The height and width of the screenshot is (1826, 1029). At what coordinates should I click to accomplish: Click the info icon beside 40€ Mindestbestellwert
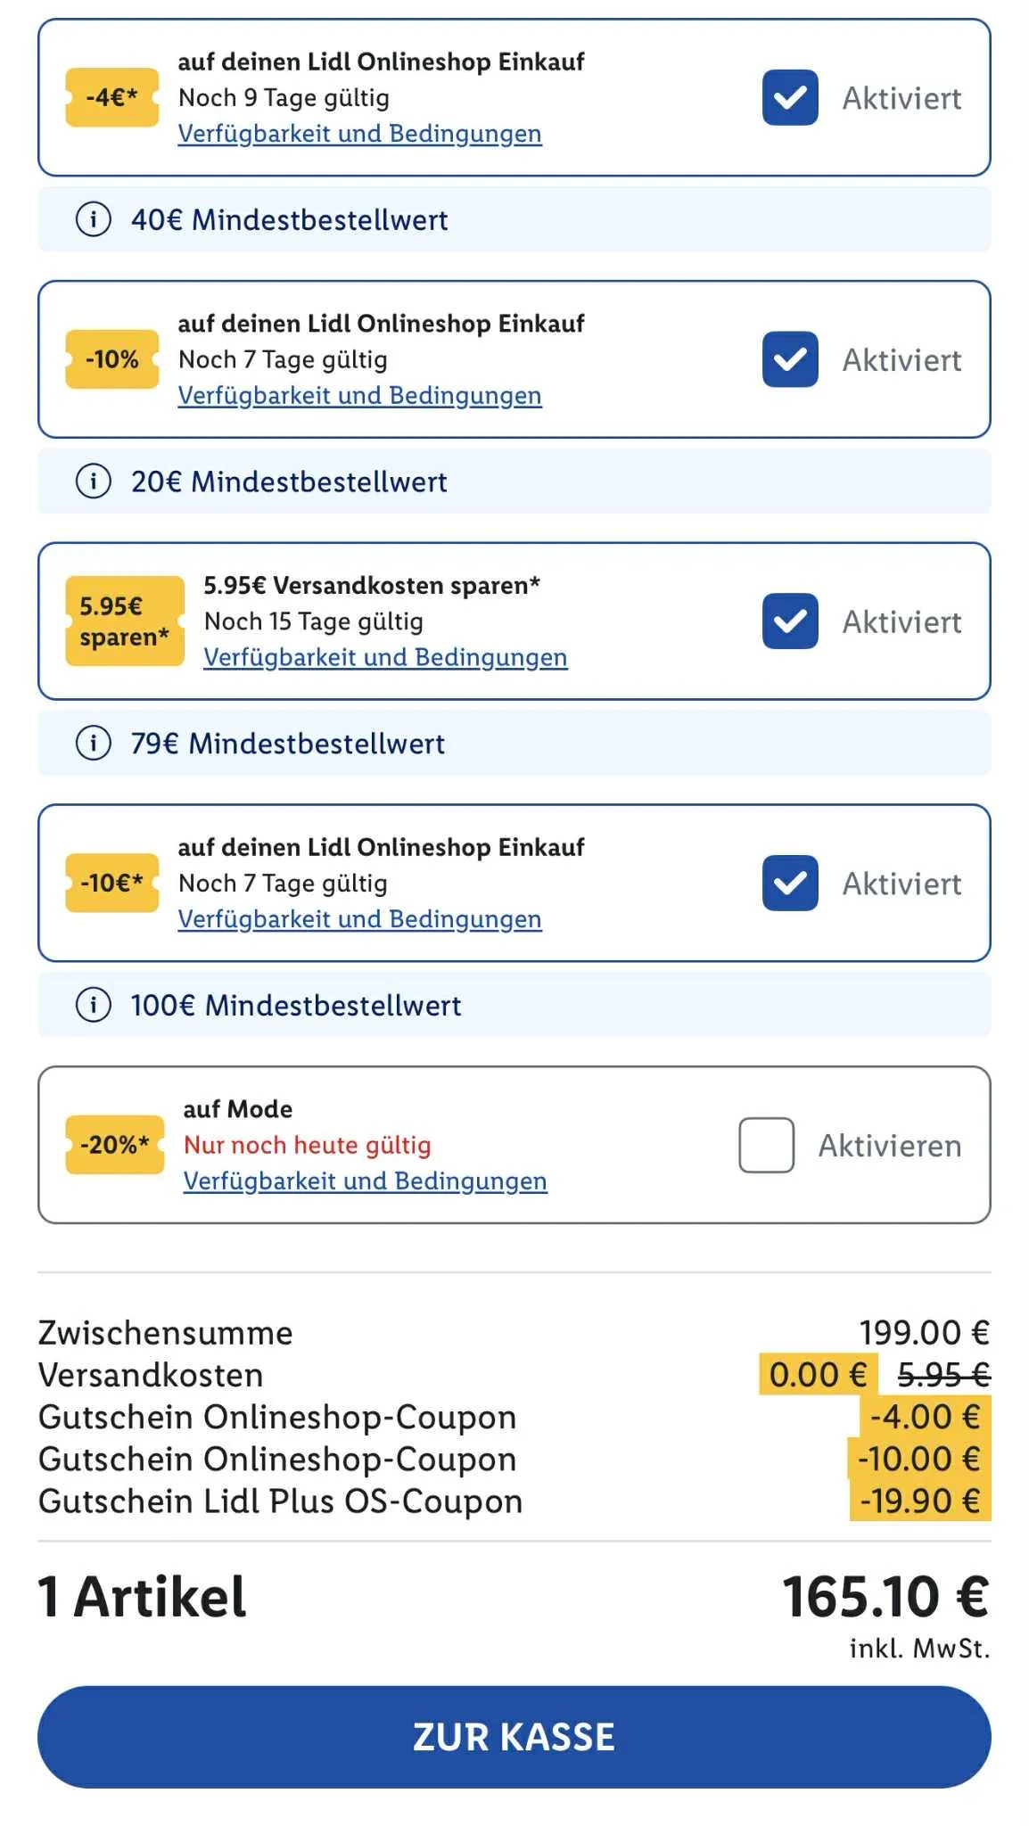95,219
